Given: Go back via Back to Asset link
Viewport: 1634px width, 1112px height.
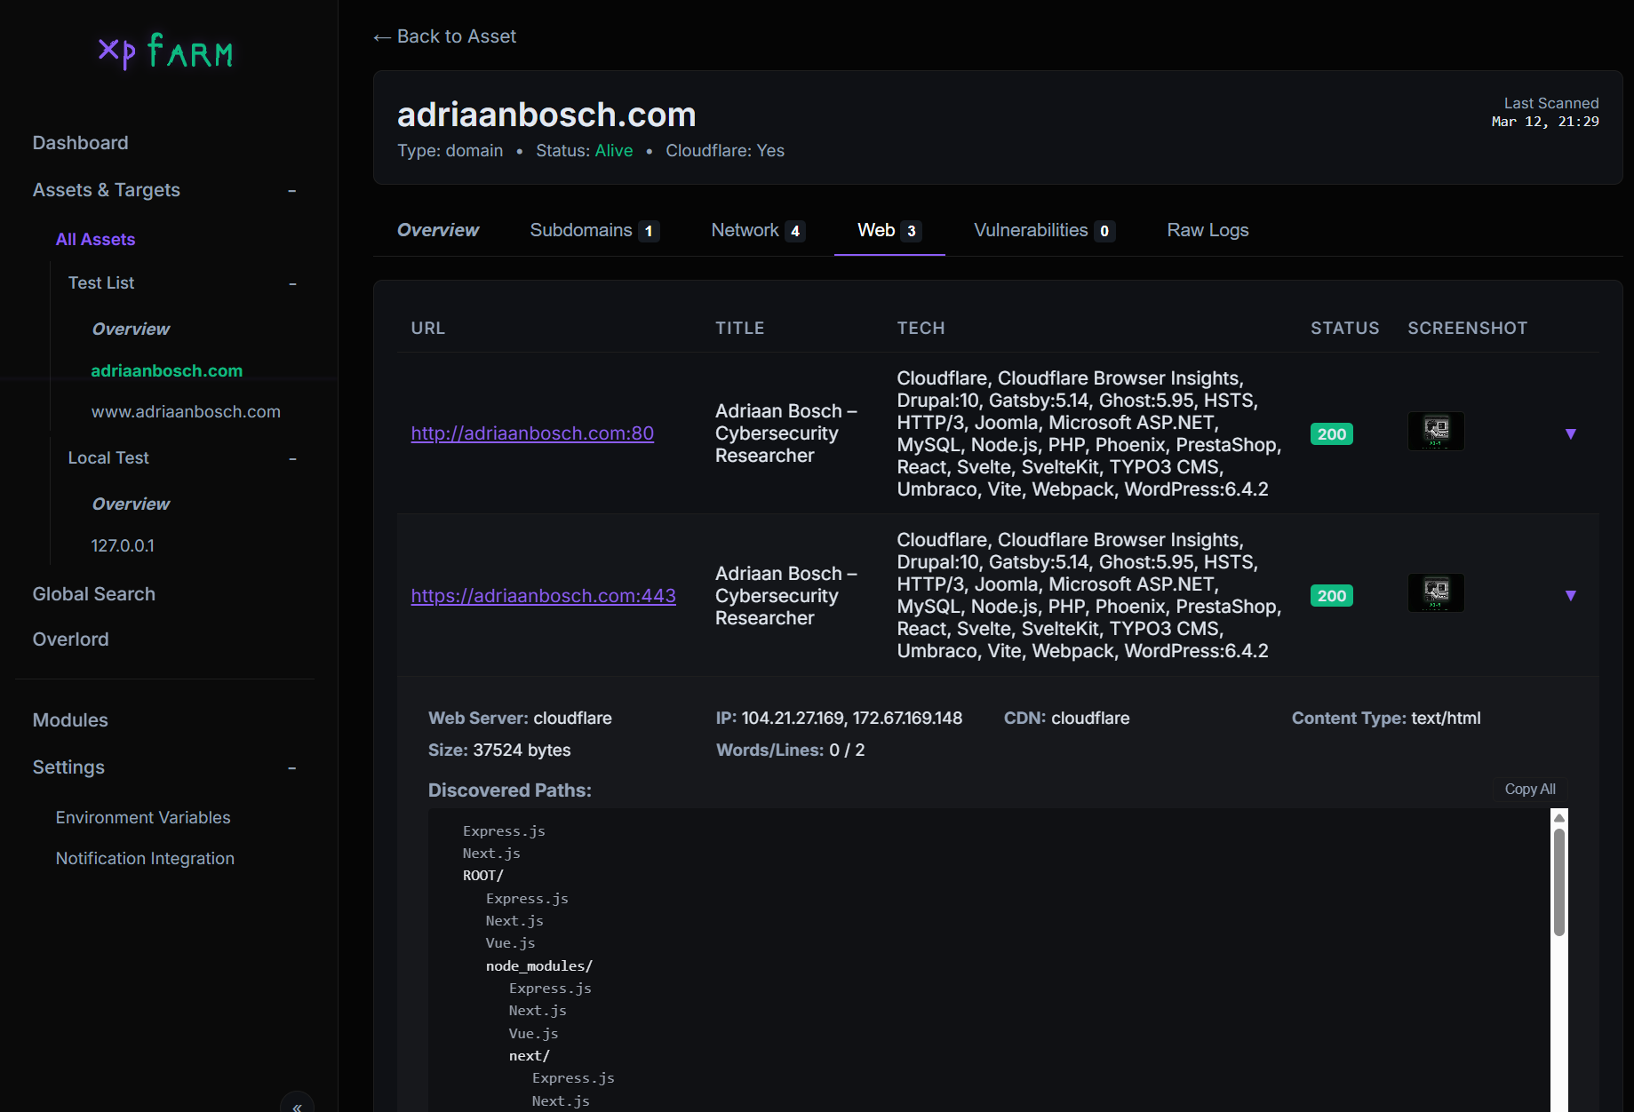Looking at the screenshot, I should [x=445, y=36].
